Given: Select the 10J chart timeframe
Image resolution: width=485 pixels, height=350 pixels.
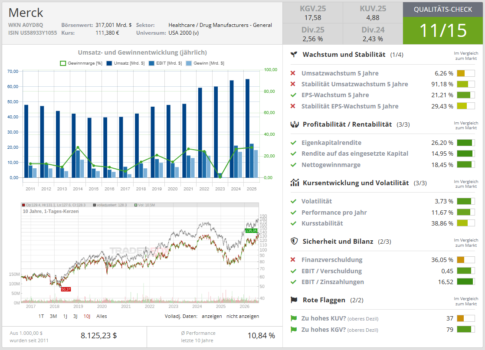Looking at the screenshot, I should [x=87, y=316].
